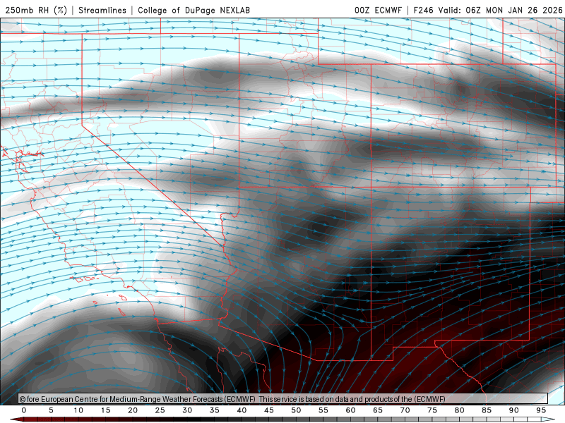
Task: Click the '45' value on color scale
Action: (x=269, y=410)
